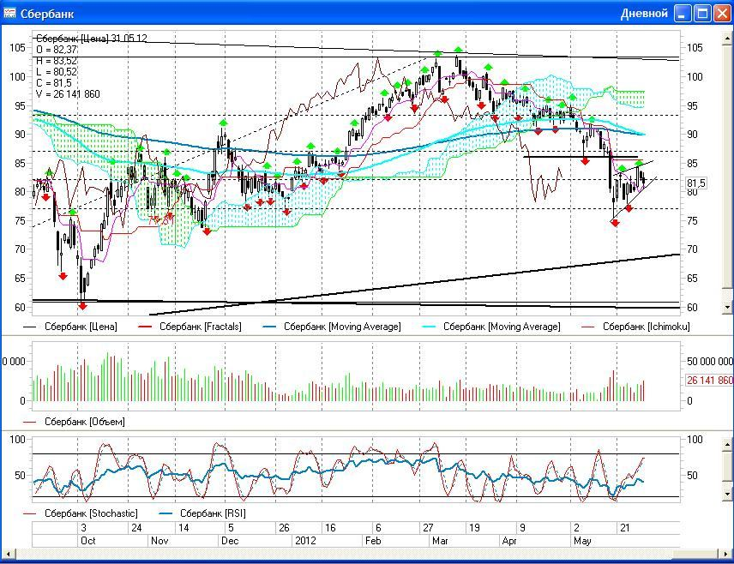Select the 'Сбербанк [Объем]' legend entry
The width and height of the screenshot is (734, 564).
point(74,422)
